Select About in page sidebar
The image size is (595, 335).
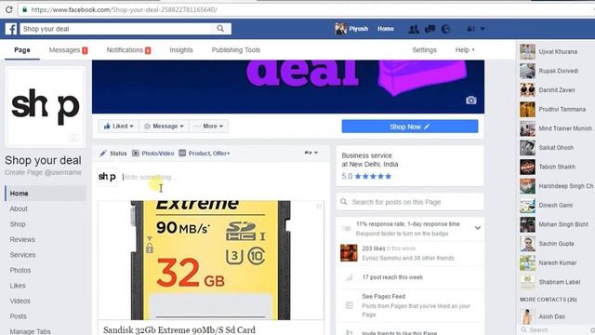[x=19, y=208]
